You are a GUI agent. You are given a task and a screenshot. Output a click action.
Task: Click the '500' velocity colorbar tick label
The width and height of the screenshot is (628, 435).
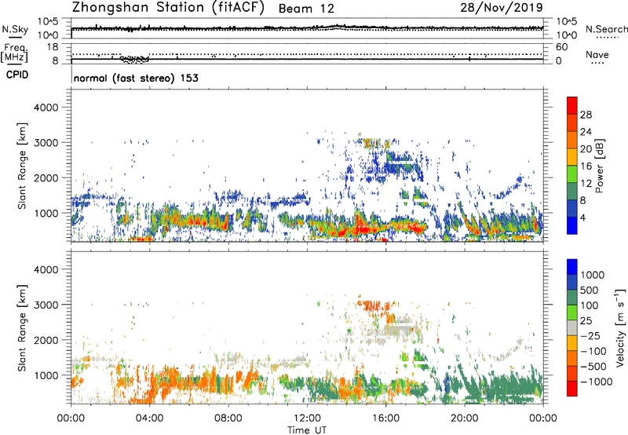[x=590, y=291]
